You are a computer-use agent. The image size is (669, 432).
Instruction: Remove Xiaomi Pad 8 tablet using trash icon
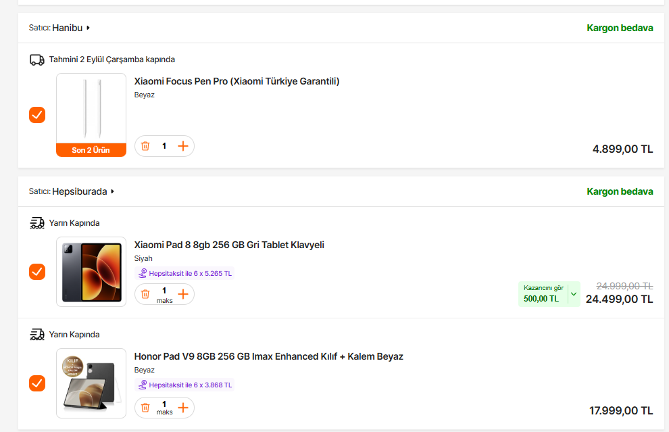click(145, 294)
